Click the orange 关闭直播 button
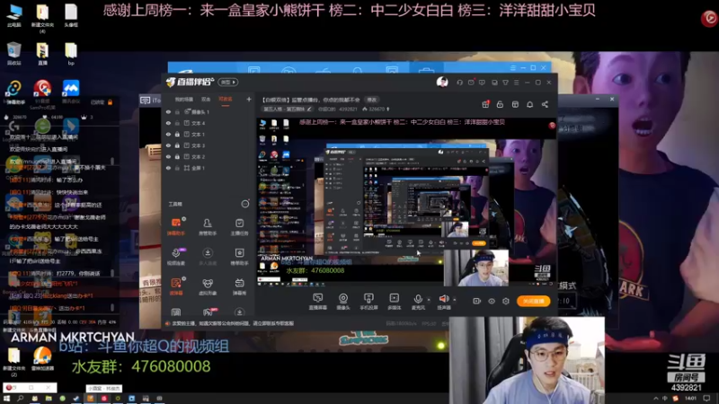 tap(533, 301)
